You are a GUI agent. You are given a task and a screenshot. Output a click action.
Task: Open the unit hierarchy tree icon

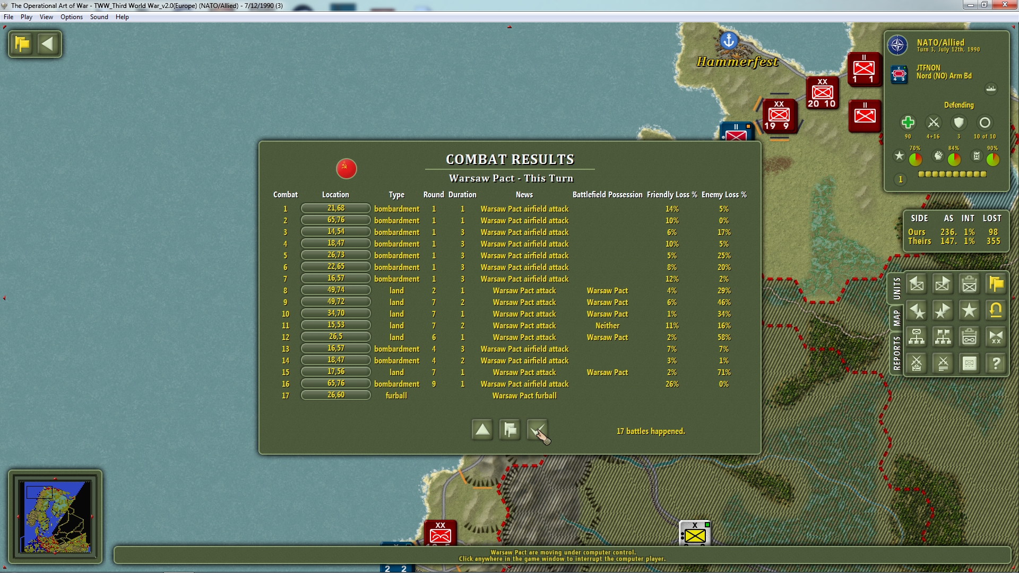pyautogui.click(x=917, y=337)
